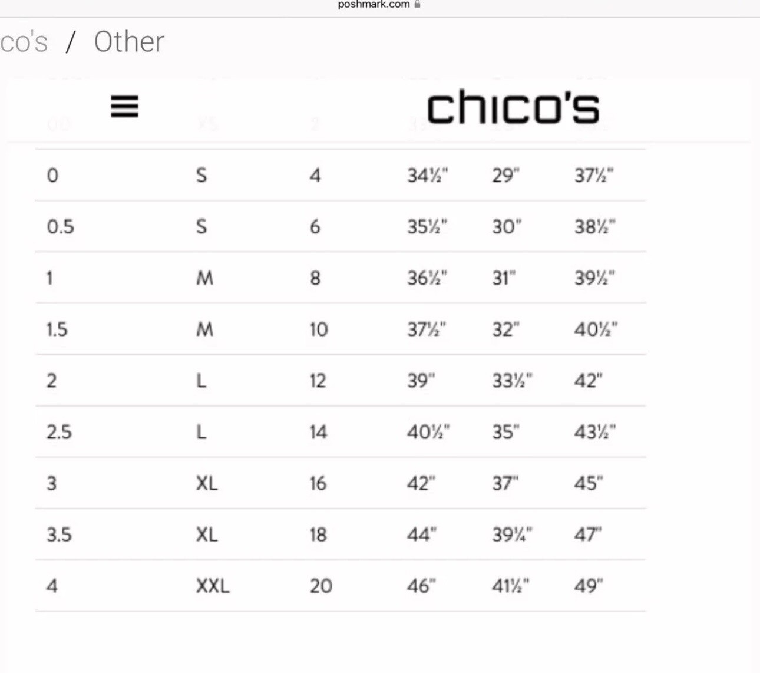Click the poshmark.com address bar
The height and width of the screenshot is (673, 760).
[379, 4]
